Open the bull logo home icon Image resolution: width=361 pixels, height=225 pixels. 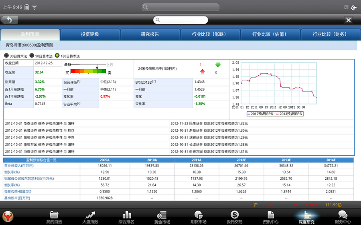[8, 217]
